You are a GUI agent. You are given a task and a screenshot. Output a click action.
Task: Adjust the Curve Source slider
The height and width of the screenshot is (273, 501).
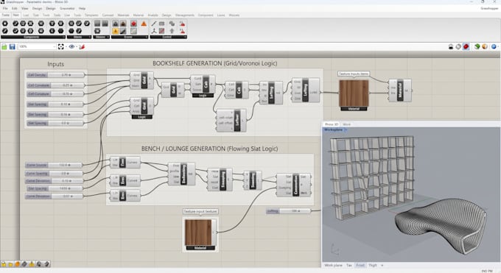[54, 165]
